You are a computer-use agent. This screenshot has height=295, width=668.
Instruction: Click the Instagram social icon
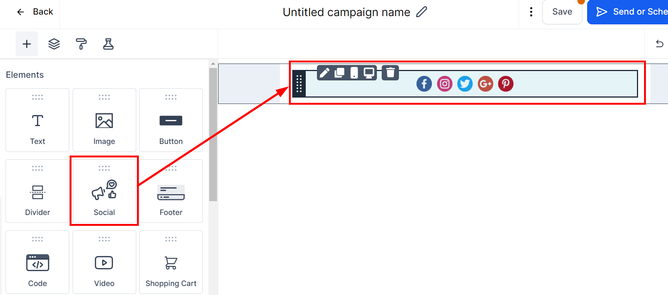(445, 84)
